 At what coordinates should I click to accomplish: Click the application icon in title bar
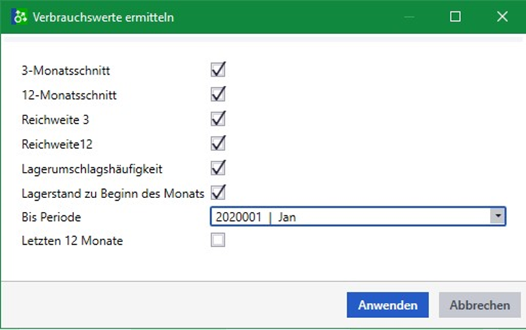click(x=20, y=17)
